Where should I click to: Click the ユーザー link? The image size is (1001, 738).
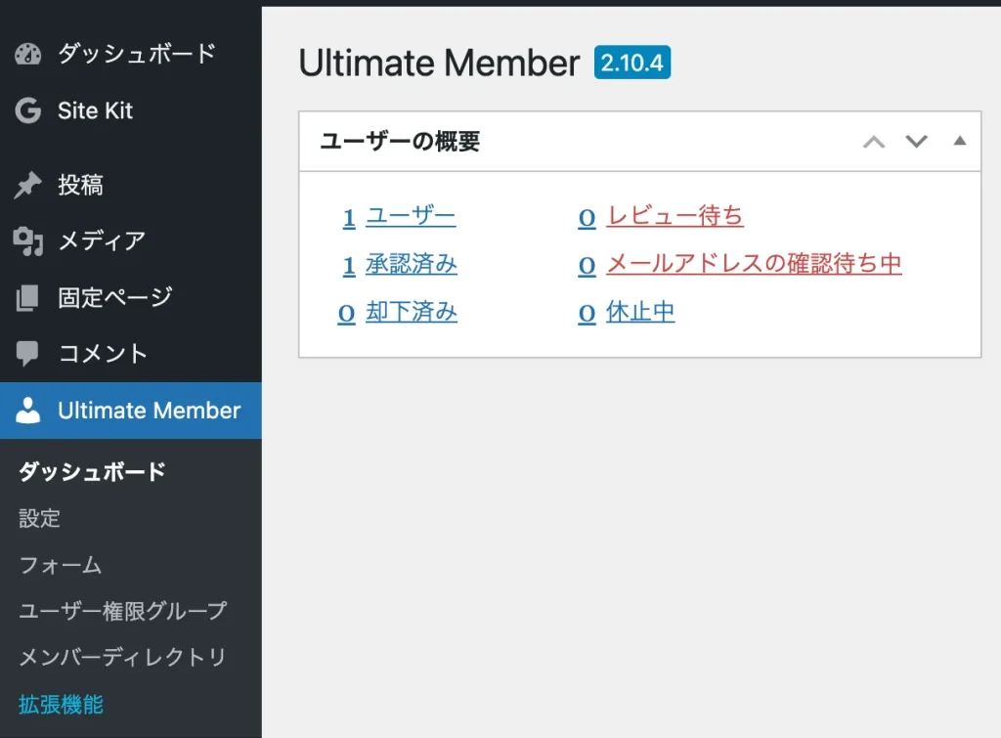coord(411,216)
